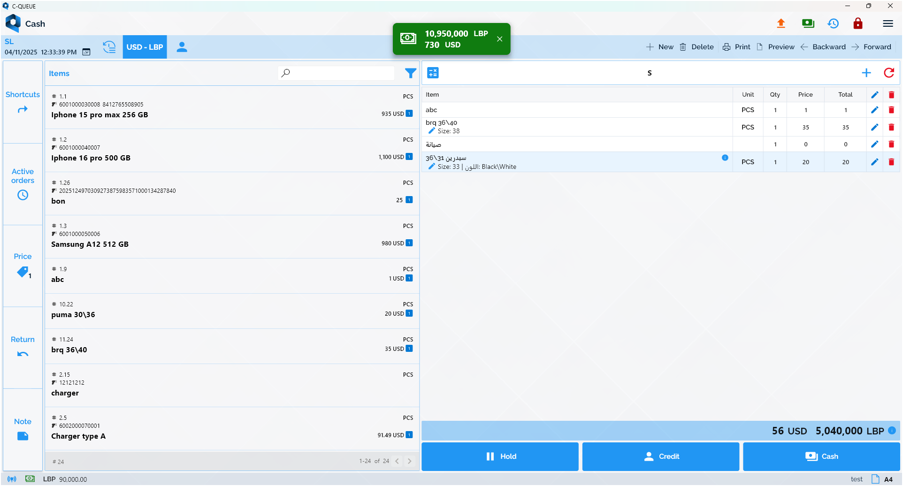The image size is (903, 486).
Task: Refresh the order with red reload icon
Action: [x=889, y=73]
